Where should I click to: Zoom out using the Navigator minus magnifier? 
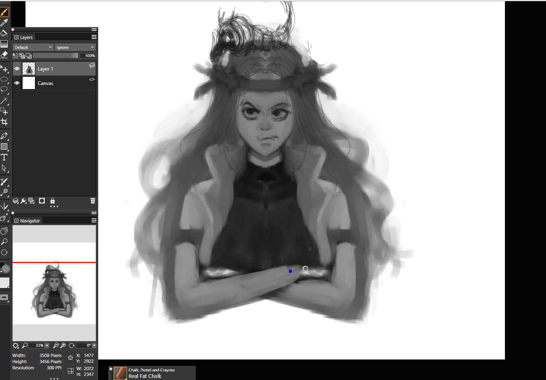pyautogui.click(x=56, y=346)
